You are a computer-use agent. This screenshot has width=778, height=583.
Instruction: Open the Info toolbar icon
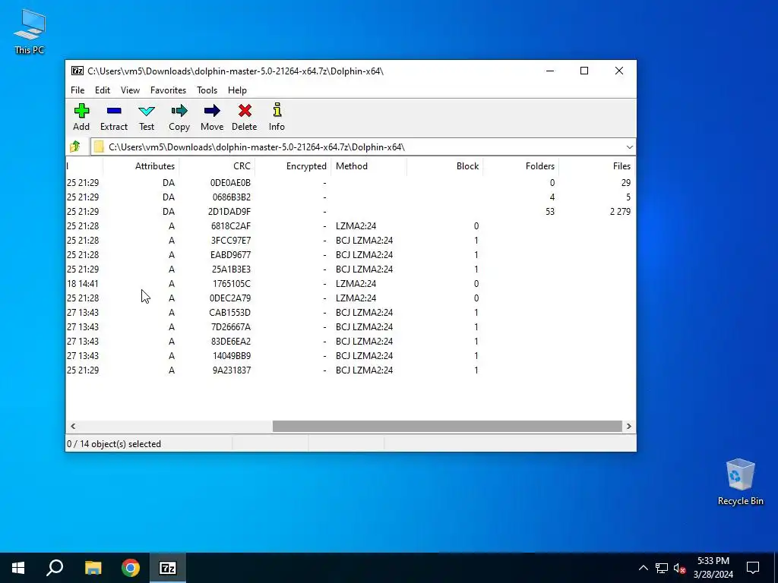tap(277, 118)
